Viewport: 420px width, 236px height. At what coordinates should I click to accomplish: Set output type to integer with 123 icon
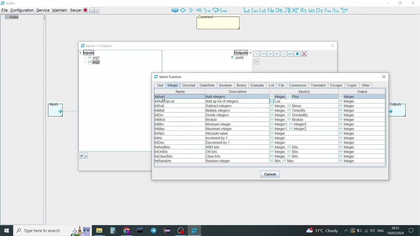(263, 53)
